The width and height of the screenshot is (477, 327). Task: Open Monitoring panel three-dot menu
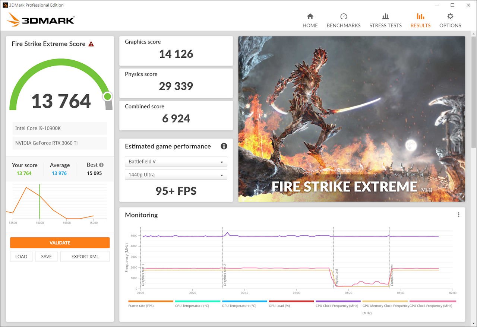click(458, 215)
